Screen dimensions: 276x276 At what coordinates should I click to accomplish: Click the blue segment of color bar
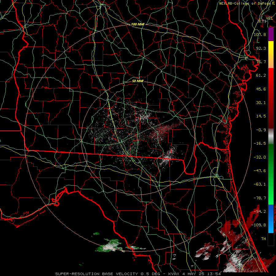271,219
